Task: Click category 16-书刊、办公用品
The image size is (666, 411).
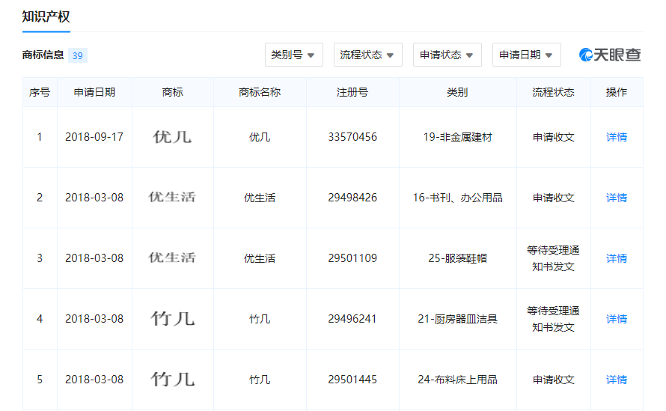Action: tap(457, 198)
